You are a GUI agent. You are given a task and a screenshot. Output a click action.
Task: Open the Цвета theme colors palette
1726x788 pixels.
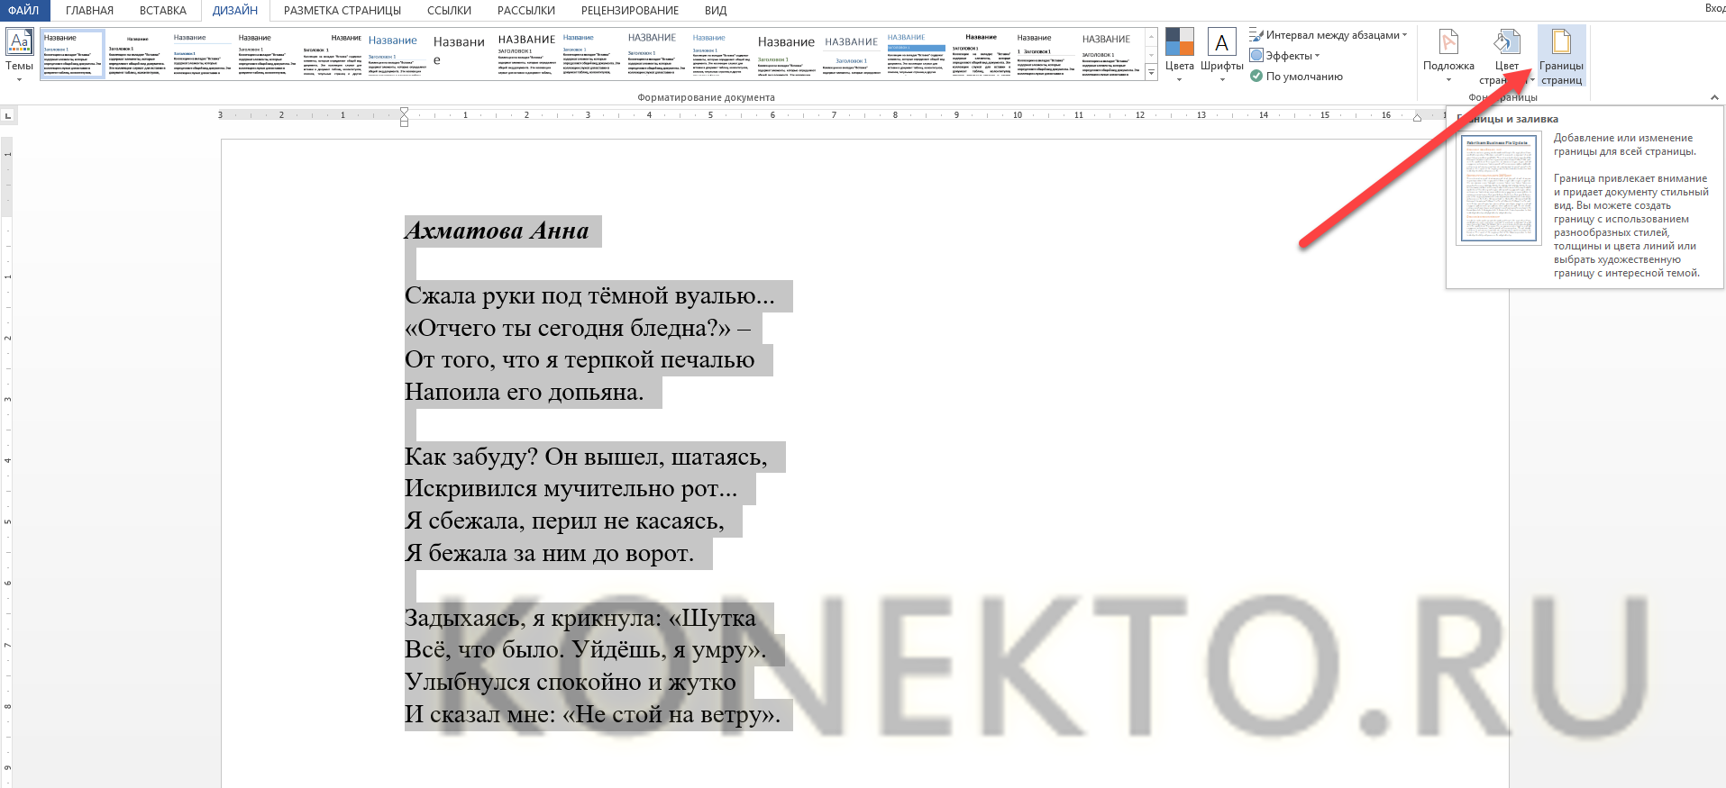coord(1179,53)
